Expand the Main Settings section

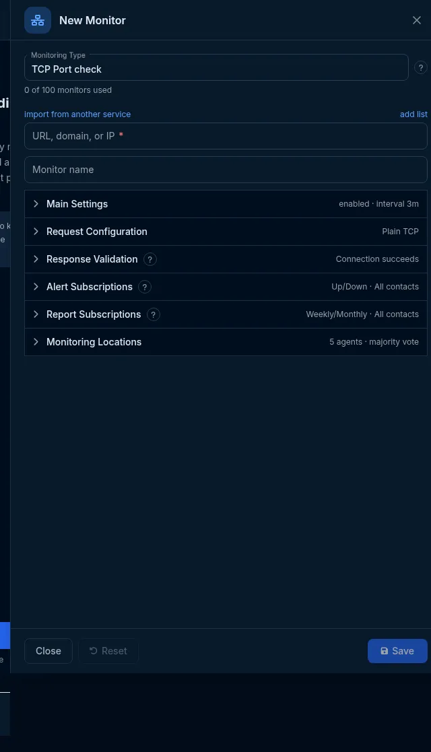point(226,204)
